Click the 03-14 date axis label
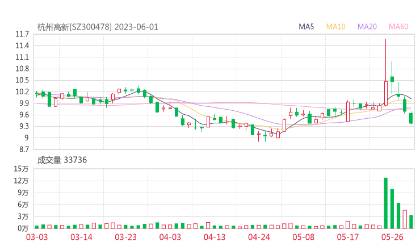This screenshot has width=420, height=250. click(81, 237)
